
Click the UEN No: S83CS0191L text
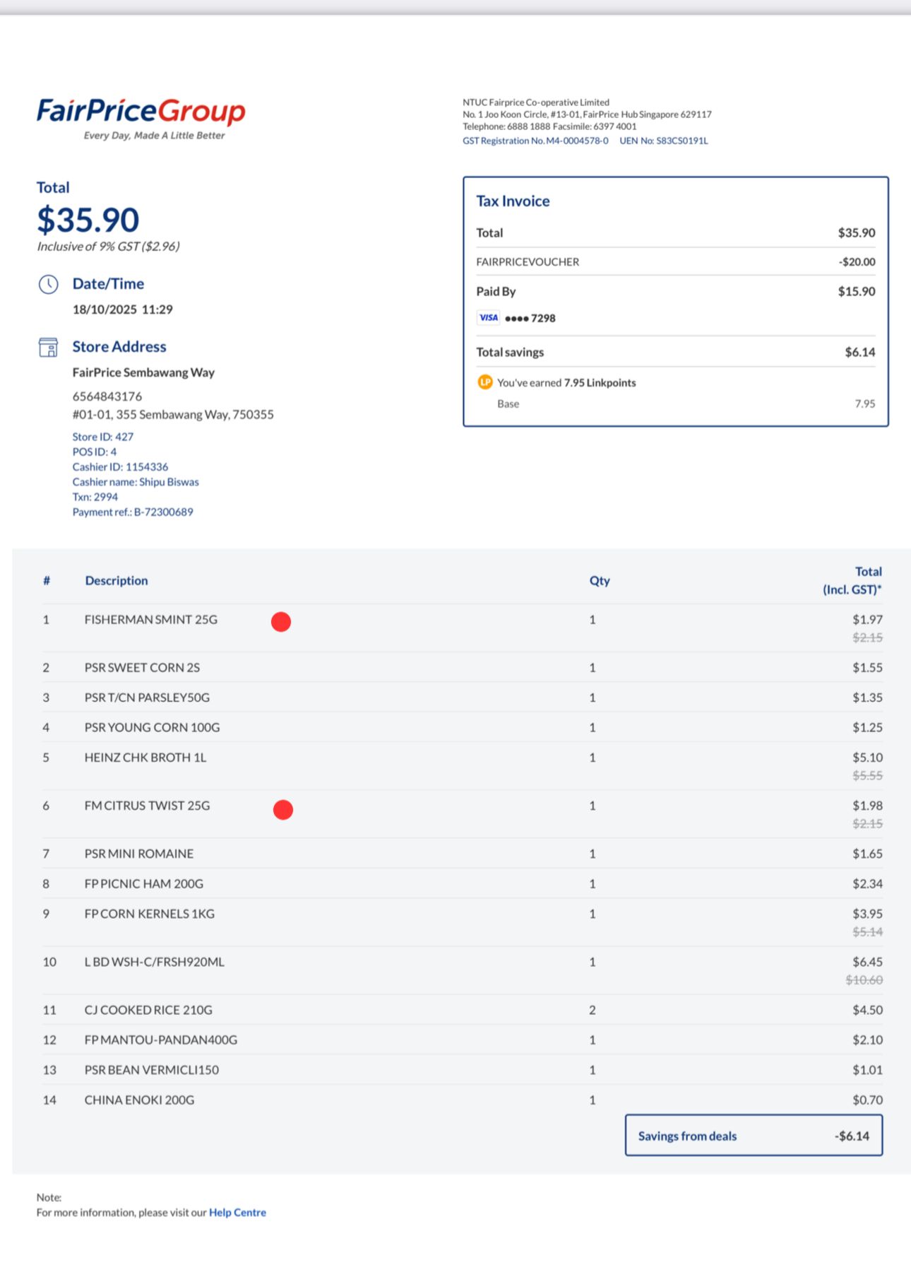coord(664,141)
